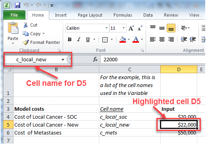Viewport: 206px width, 144px height.
Task: Decrease font size with Shrink Font
Action: [140, 28]
